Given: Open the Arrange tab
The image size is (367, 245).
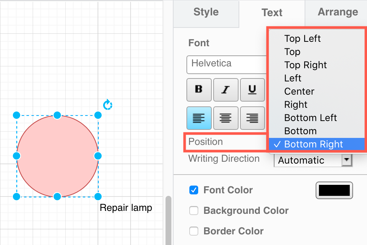Looking at the screenshot, I should point(338,12).
